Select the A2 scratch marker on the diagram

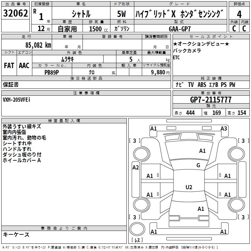click(x=136, y=168)
